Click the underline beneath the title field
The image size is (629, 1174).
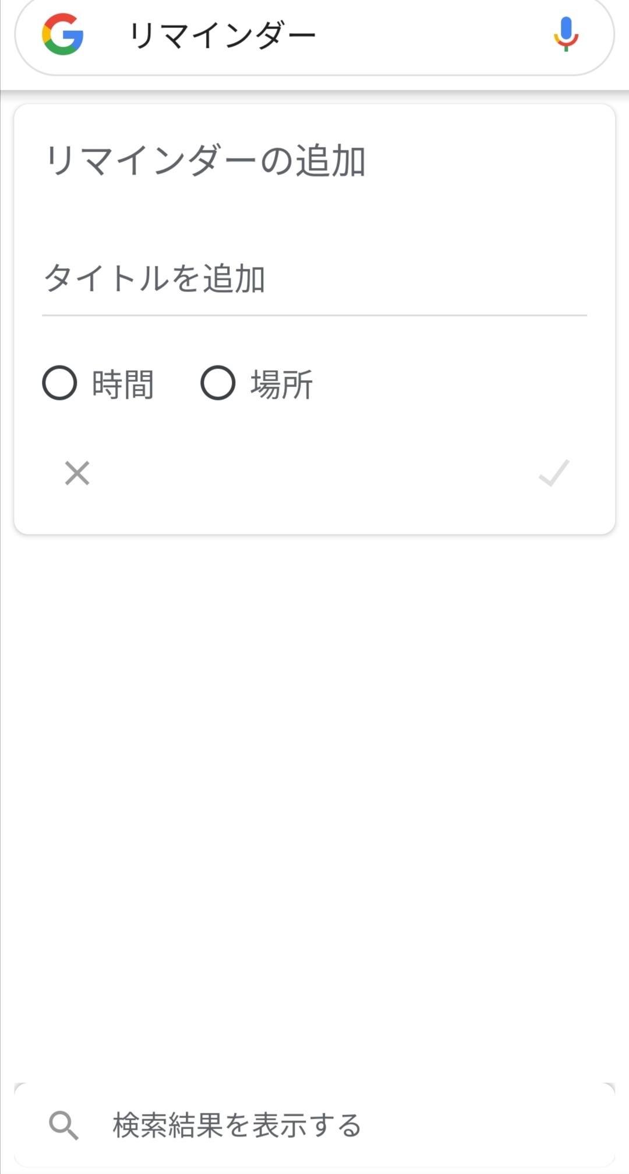pos(314,315)
